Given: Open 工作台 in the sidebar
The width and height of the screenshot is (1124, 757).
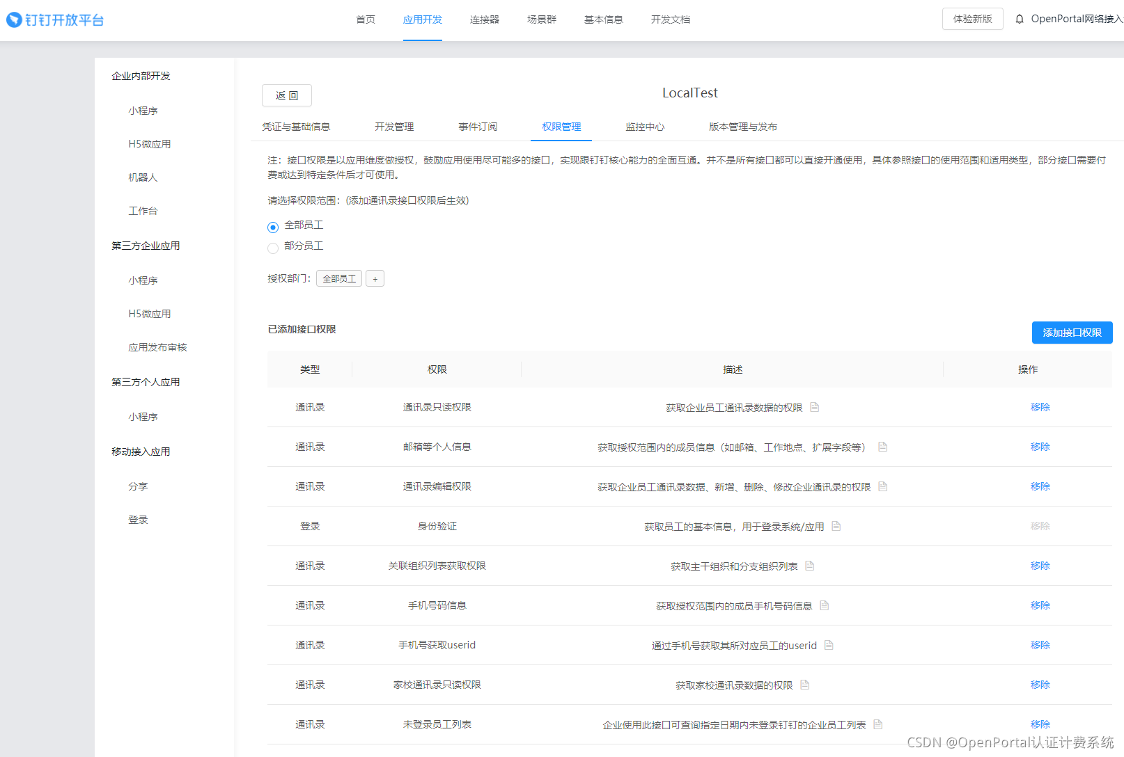Looking at the screenshot, I should click(143, 211).
